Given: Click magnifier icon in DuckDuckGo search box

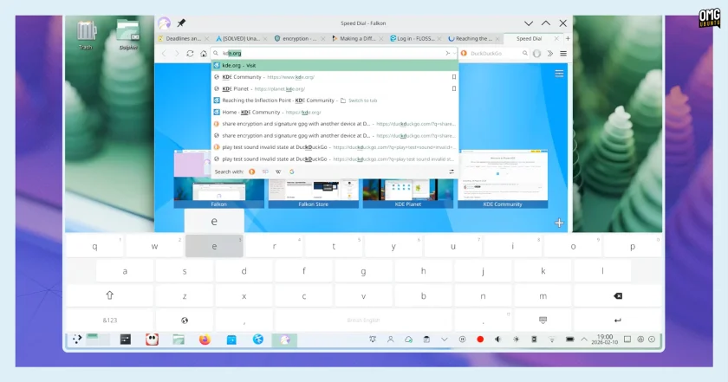Looking at the screenshot, I should point(524,54).
